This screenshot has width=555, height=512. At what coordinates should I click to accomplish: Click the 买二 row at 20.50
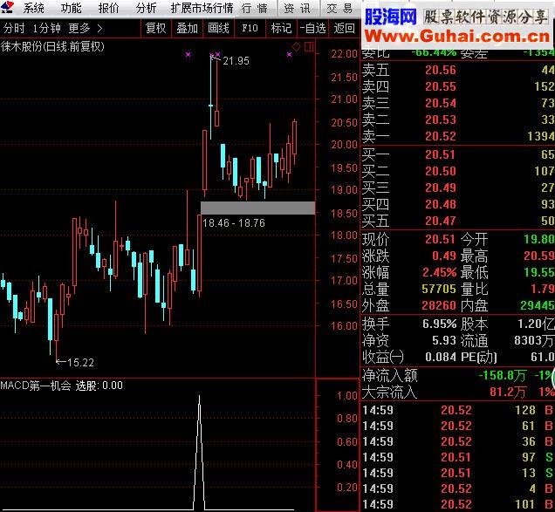pos(457,171)
